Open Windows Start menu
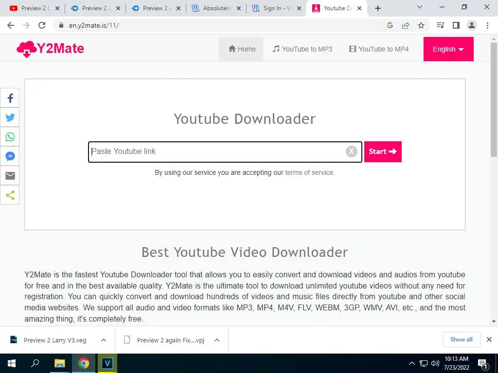Screen dimensions: 498x373 click(12, 363)
